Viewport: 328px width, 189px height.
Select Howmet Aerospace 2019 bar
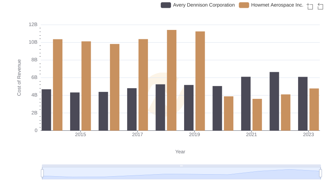[x=200, y=81]
